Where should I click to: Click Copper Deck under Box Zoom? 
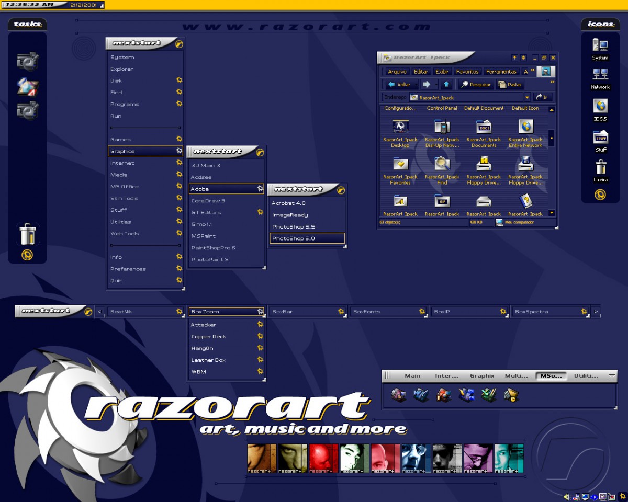pyautogui.click(x=226, y=337)
